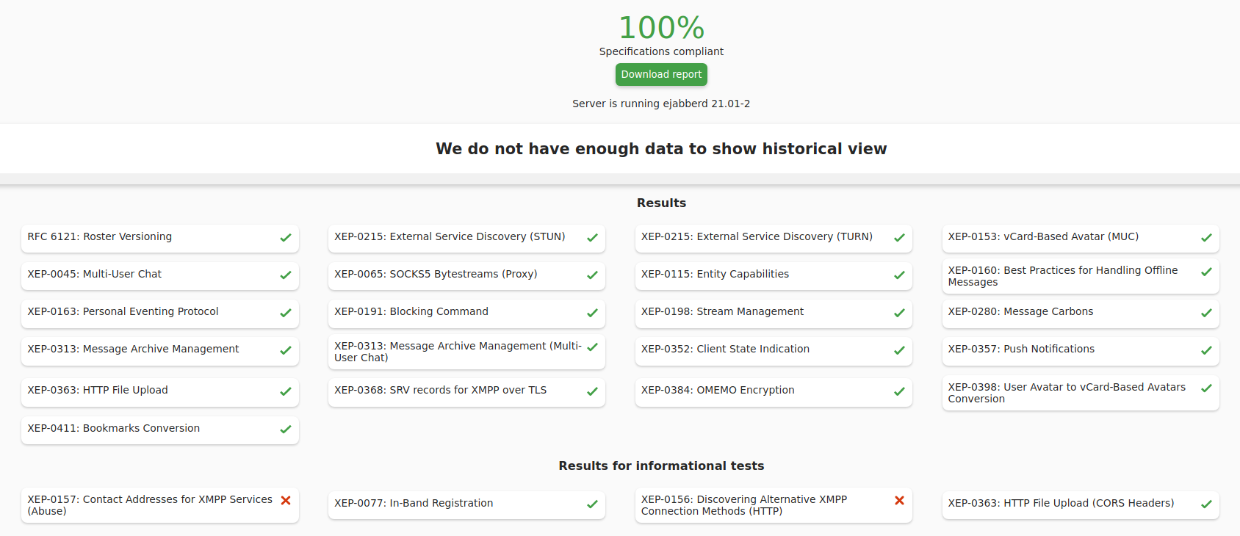Screen dimensions: 1240x536
Task: Select XEP-0313: Message Archive Management (Multi-User Chat)
Action: (457, 352)
